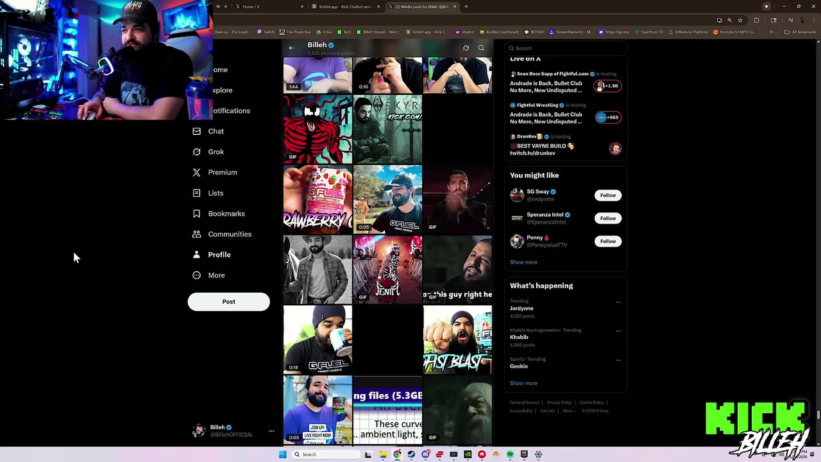Viewport: 821px width, 462px height.
Task: Open the Premium page in the sidebar
Action: [215, 173]
